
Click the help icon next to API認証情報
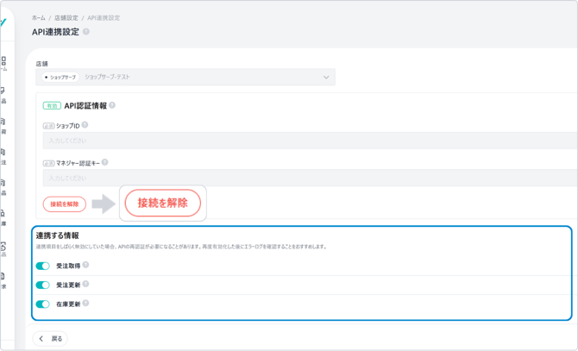112,105
